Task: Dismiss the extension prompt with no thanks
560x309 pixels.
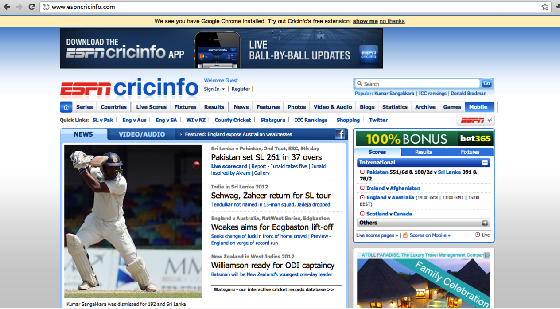Action: [392, 21]
